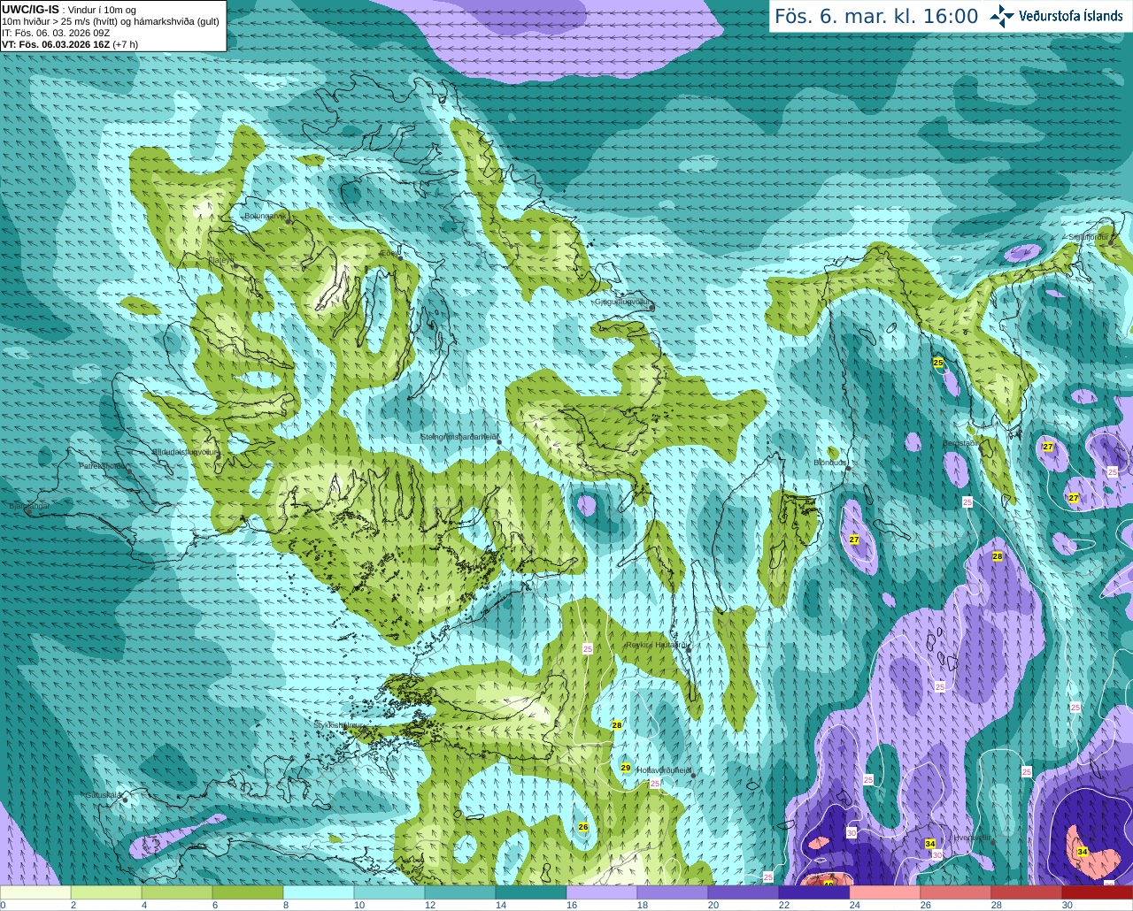Pick the light pink 24–26 m/s legend swatch

pos(885,892)
